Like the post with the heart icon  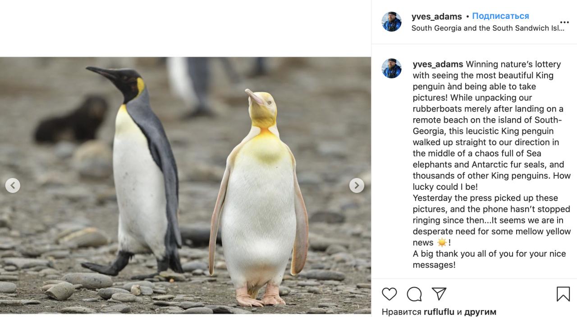coord(389,294)
